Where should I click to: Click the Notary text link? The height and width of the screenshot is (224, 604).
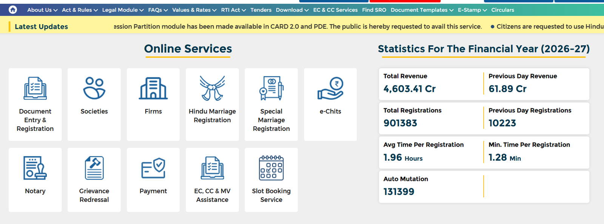click(x=35, y=191)
